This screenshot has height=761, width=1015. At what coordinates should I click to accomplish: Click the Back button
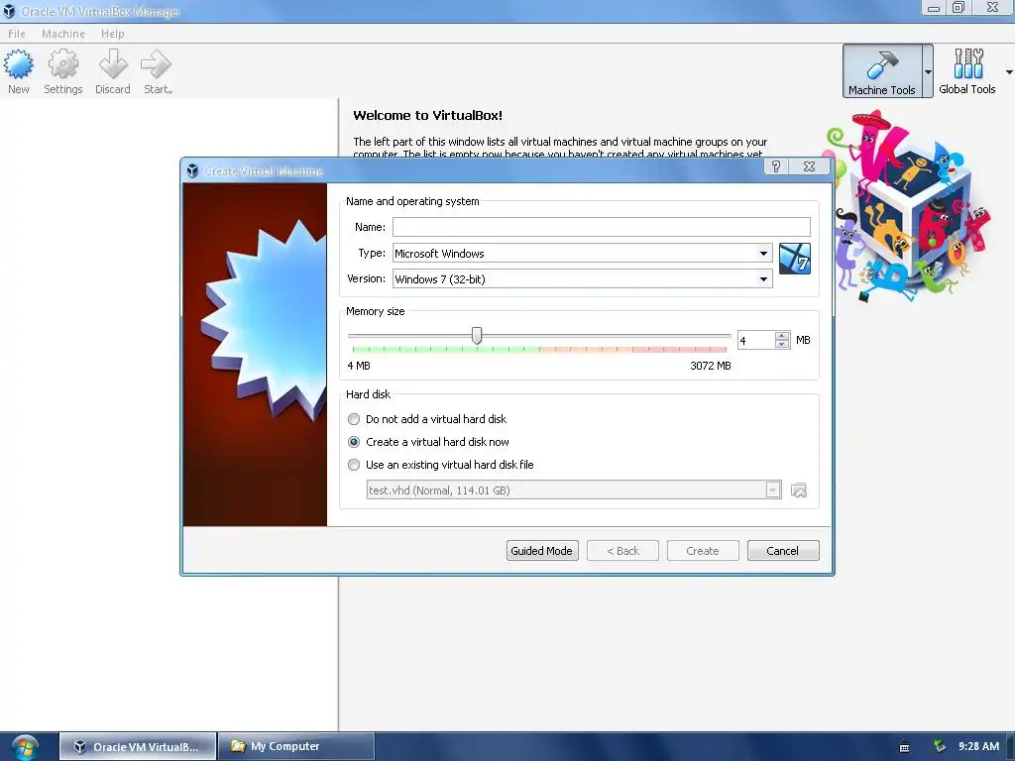(x=622, y=551)
